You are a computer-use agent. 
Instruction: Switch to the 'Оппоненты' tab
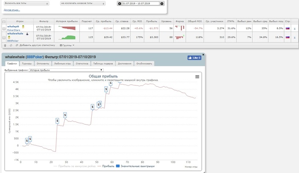tap(43, 64)
